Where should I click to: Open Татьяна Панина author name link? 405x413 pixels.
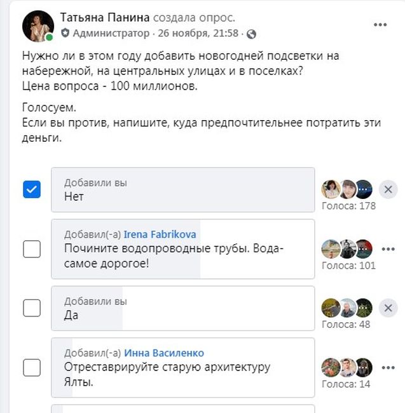[105, 18]
